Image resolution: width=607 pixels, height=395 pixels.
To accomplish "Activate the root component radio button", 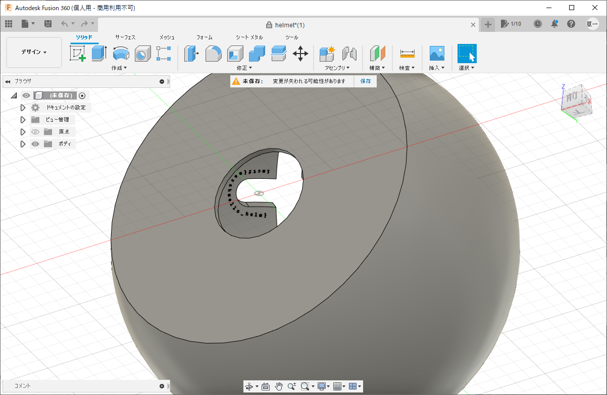I will pyautogui.click(x=82, y=95).
